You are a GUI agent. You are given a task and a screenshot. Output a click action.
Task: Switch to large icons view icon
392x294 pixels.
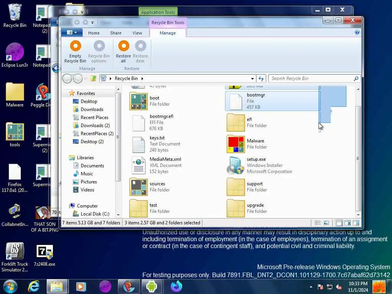click(x=326, y=223)
